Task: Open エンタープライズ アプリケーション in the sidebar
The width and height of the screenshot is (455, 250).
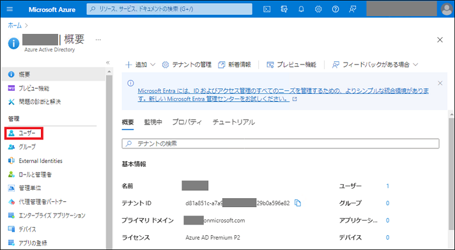Action: 47,215
